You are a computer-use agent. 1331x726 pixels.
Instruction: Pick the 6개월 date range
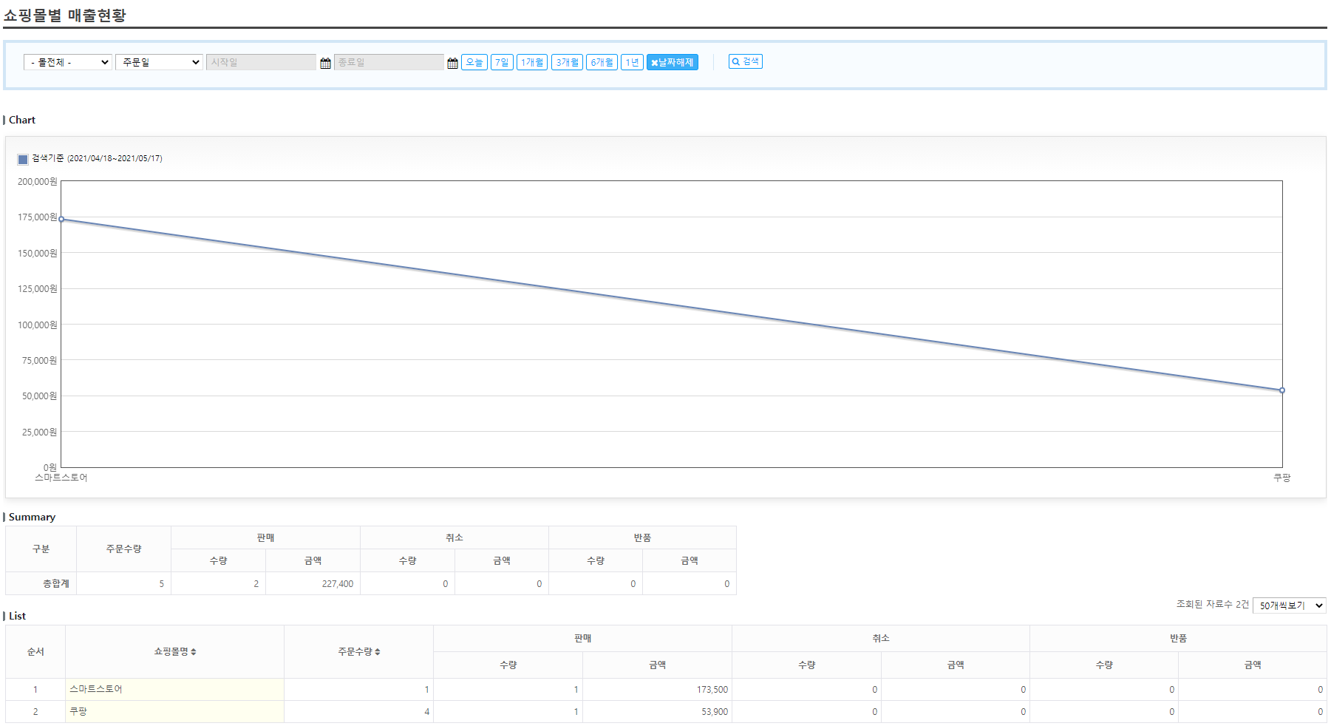[602, 63]
